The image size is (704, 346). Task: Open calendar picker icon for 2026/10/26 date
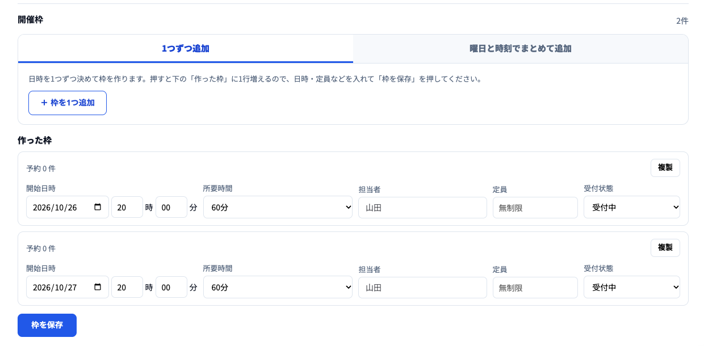tap(98, 207)
